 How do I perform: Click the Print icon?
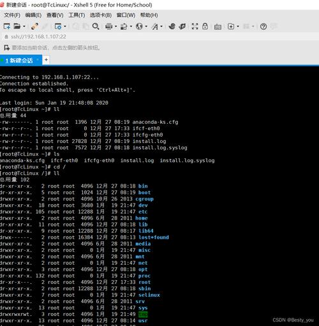tap(108, 26)
